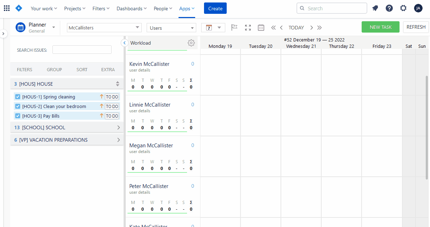
Task: Open the Jira app switcher grid
Action: [7, 8]
